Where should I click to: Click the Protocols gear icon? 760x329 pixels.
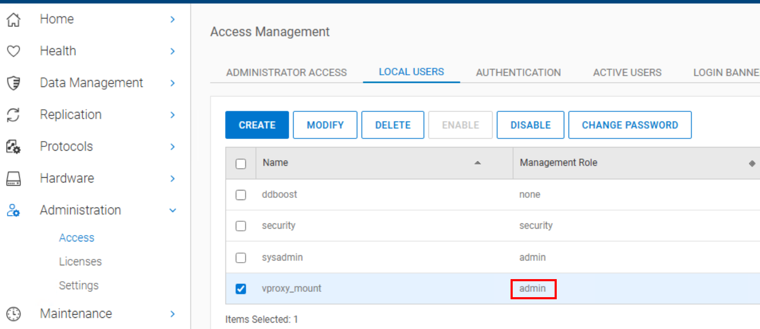point(13,147)
